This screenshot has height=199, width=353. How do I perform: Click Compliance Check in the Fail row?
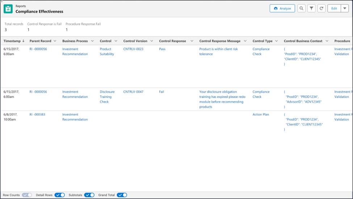261,94
